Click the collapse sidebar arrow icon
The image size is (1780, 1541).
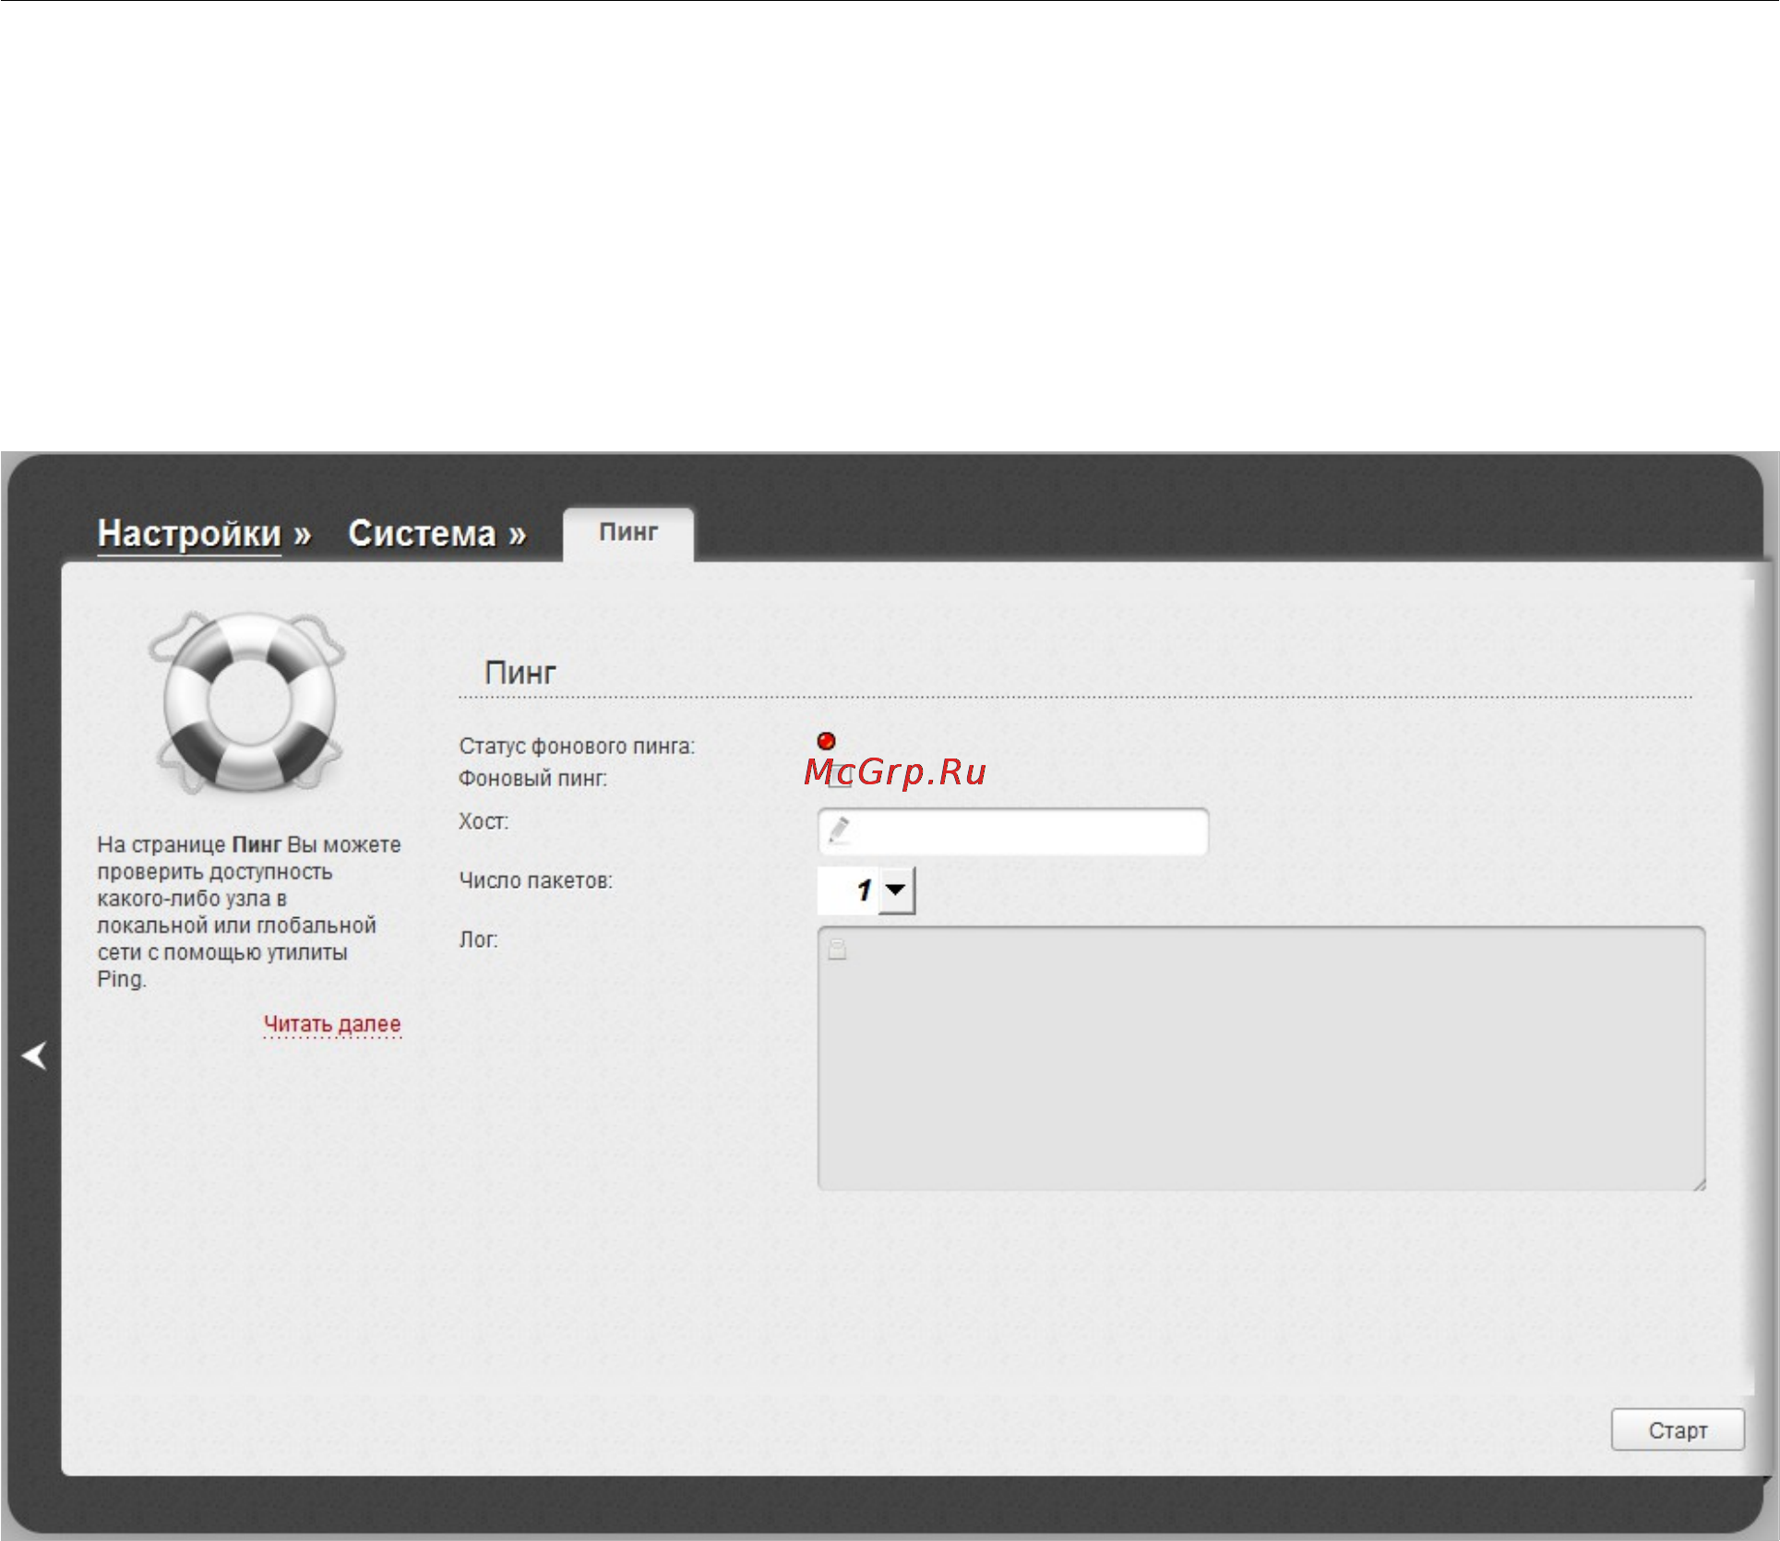35,1056
